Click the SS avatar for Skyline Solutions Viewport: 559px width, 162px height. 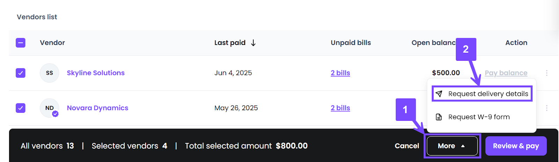(x=50, y=73)
